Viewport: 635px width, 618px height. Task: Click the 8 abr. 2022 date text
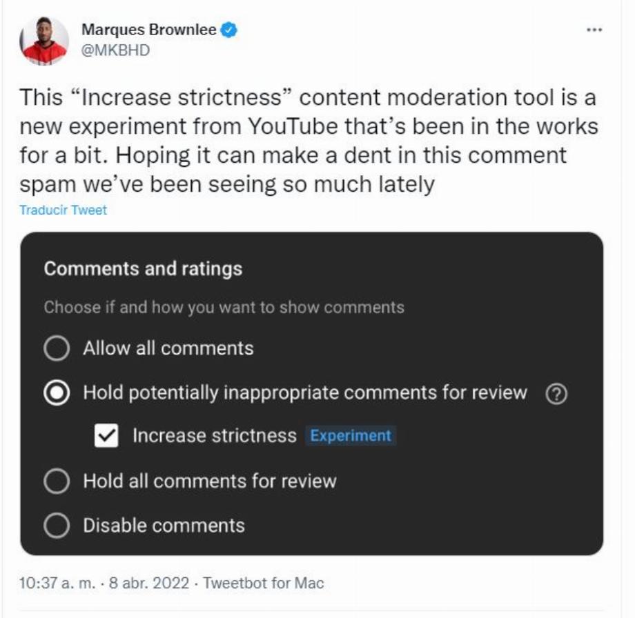coord(148,584)
